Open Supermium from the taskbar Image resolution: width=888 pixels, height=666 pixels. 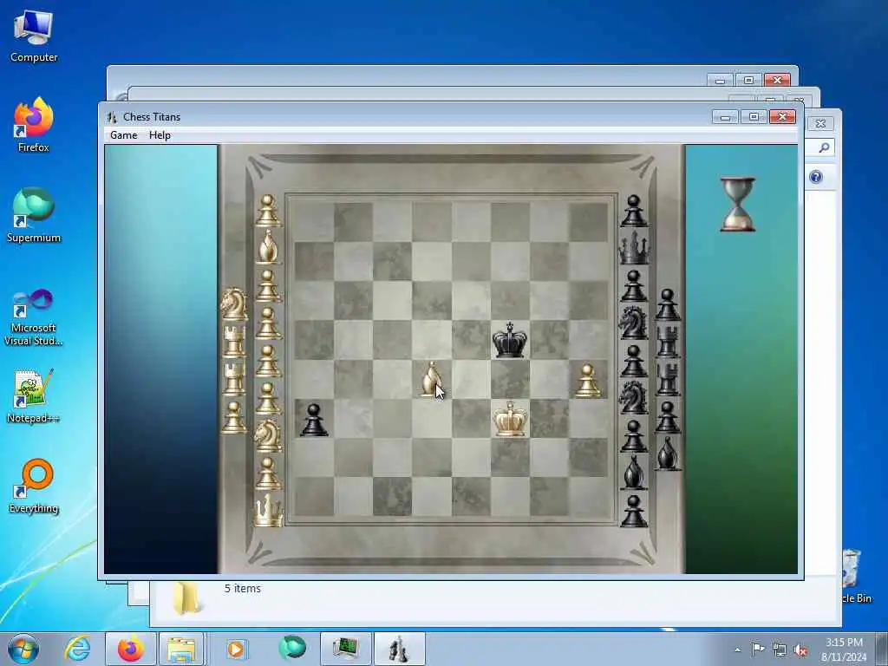click(x=292, y=649)
